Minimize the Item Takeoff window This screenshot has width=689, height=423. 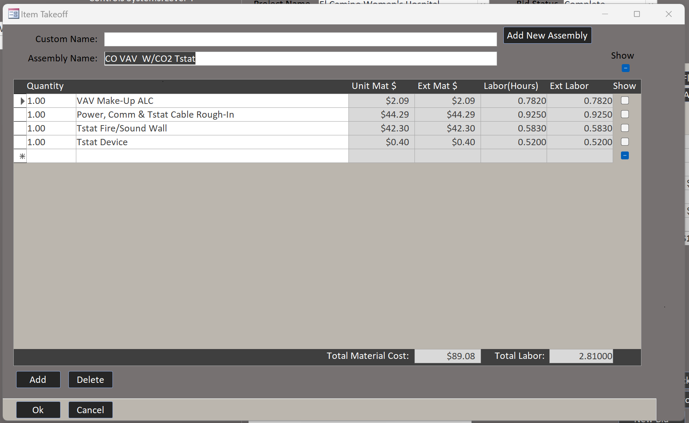[x=605, y=14]
